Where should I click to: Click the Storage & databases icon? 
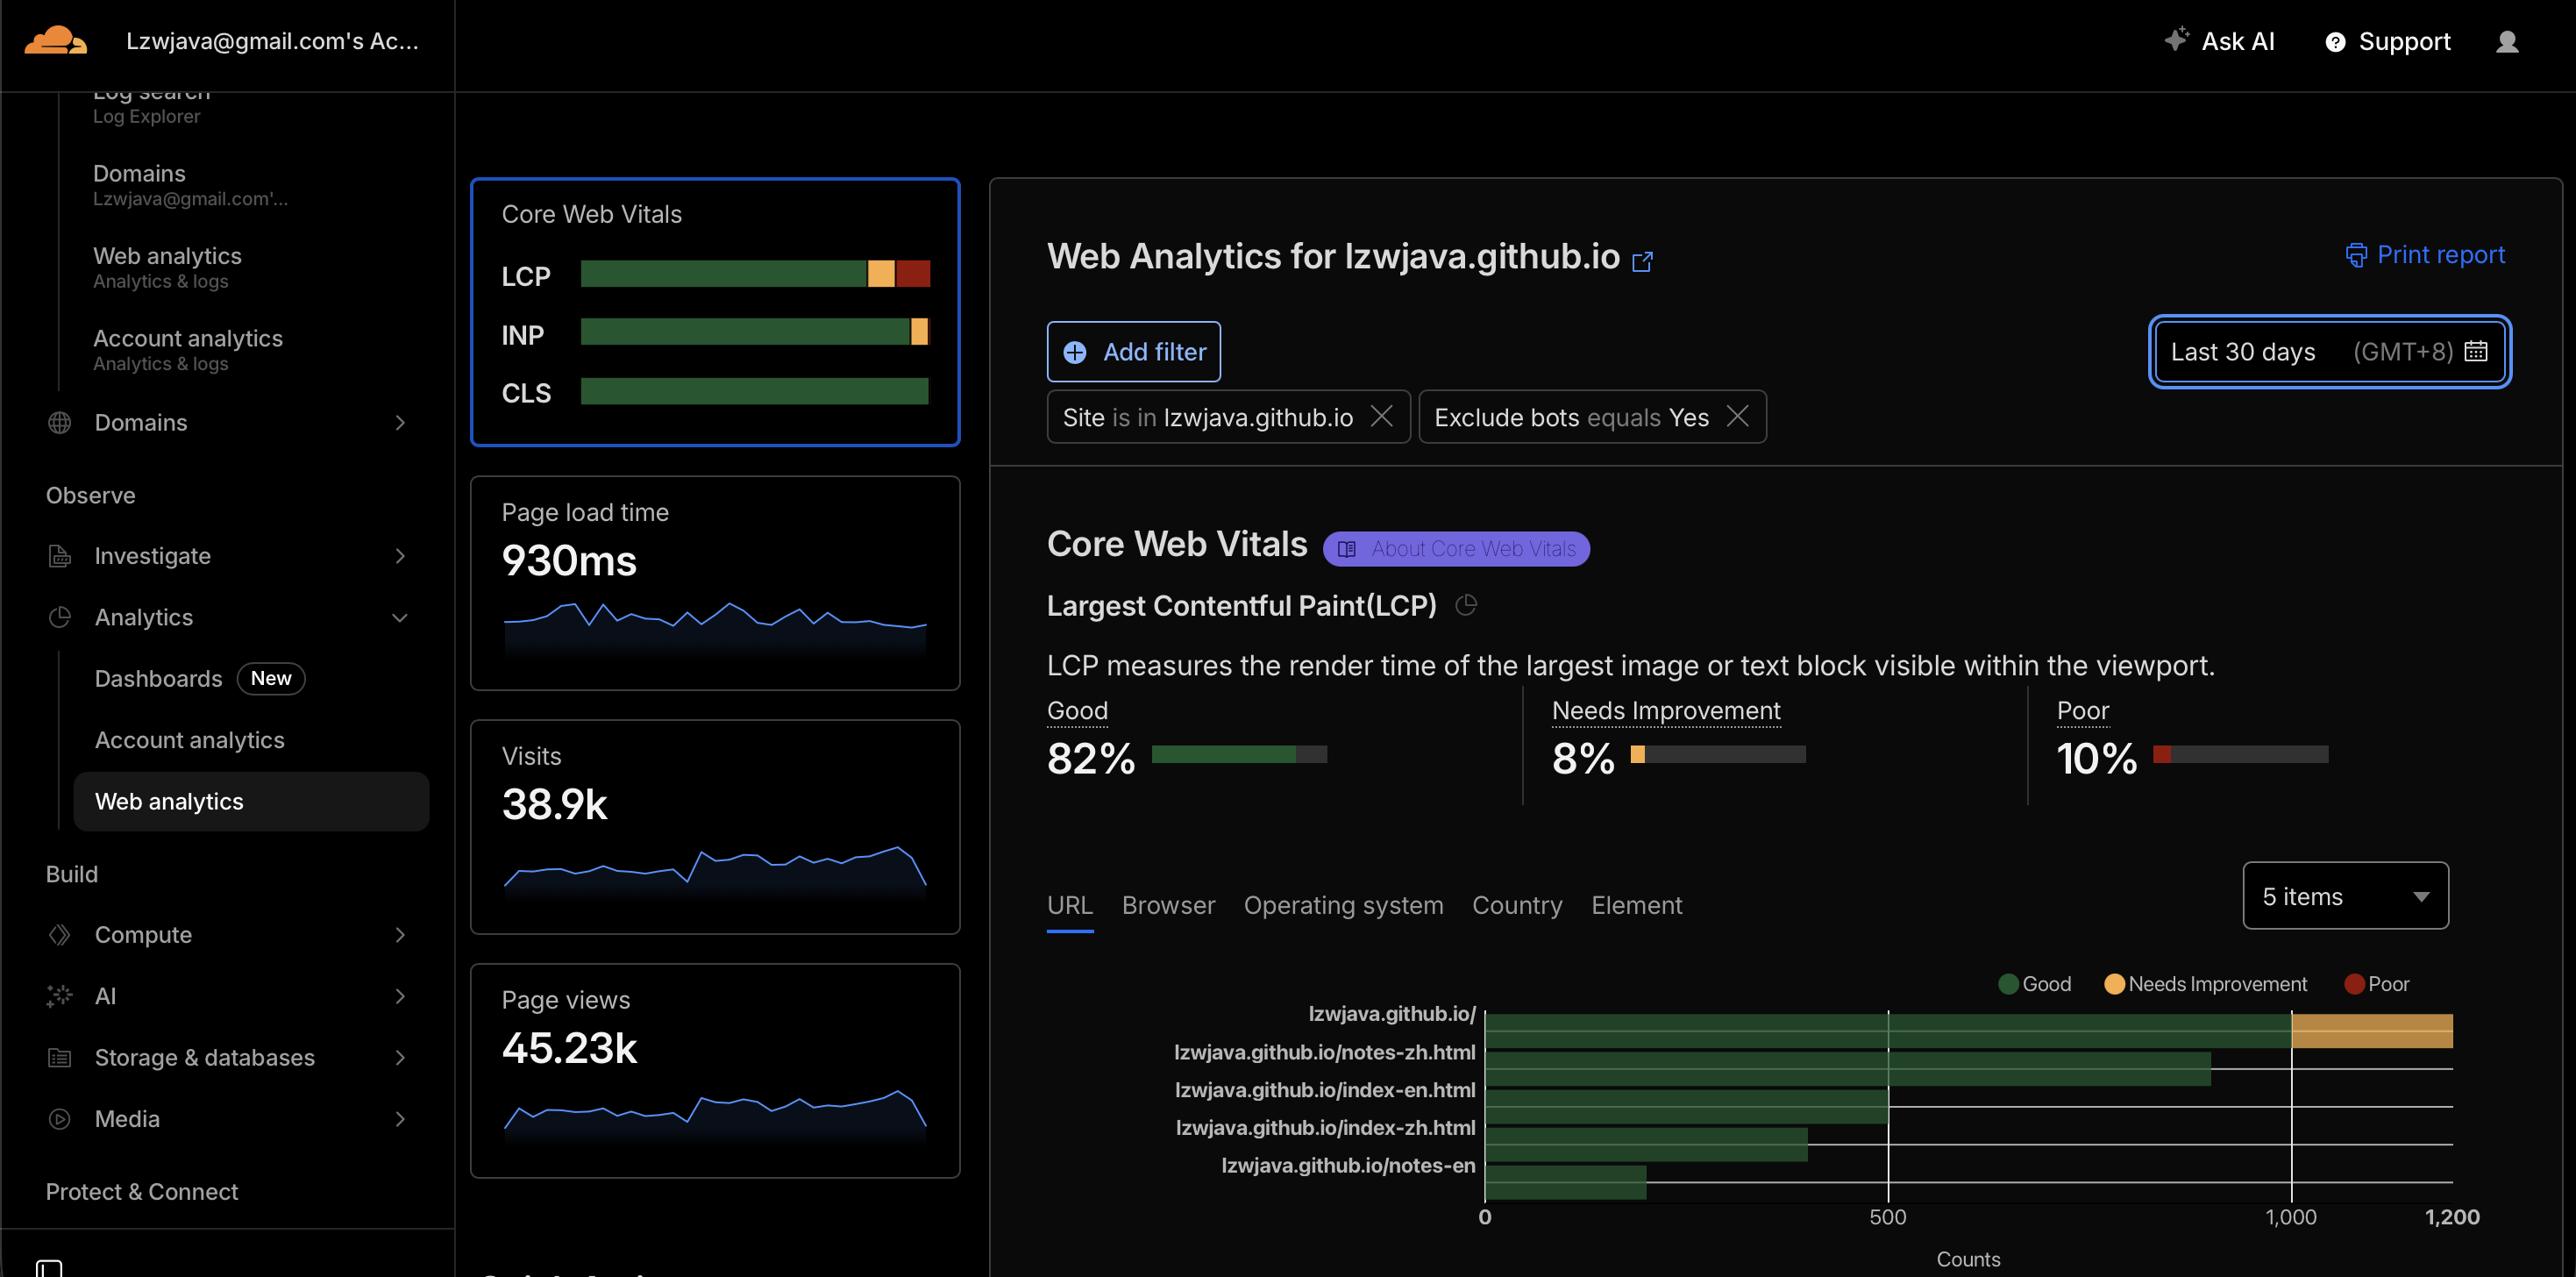click(60, 1057)
